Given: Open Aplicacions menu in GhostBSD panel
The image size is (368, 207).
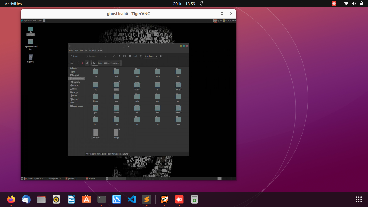Looking at the screenshot, I should 28,21.
